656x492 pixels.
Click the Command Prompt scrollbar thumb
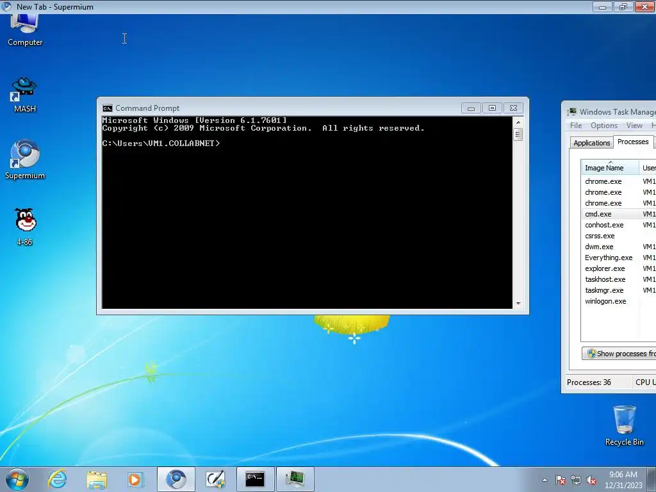[x=518, y=135]
